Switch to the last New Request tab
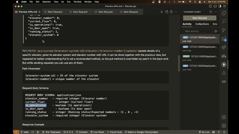The image size is (239, 134). pos(131,12)
